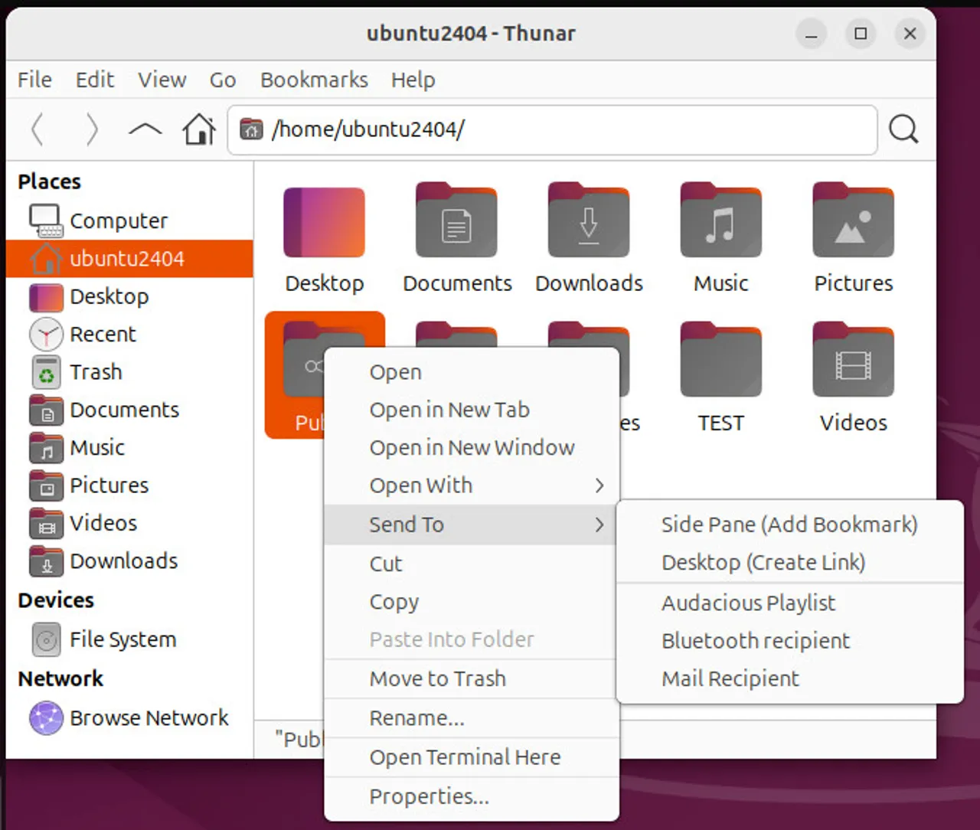The height and width of the screenshot is (830, 980).
Task: Open home directory via toolbar home icon
Action: point(198,129)
